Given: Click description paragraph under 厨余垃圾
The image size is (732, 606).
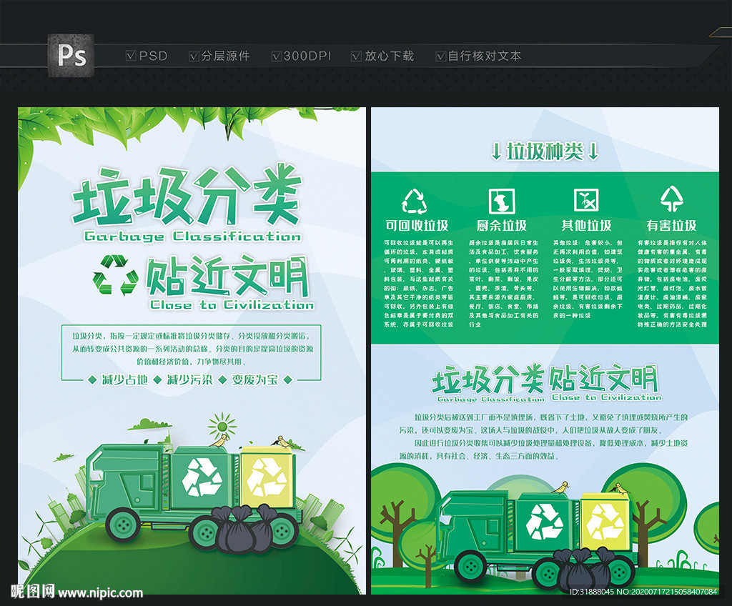Looking at the screenshot, I should click(504, 284).
